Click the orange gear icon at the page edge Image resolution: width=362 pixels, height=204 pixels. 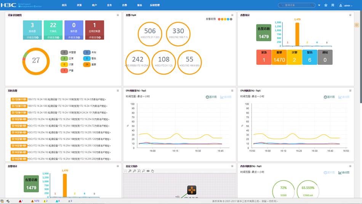tap(357, 25)
